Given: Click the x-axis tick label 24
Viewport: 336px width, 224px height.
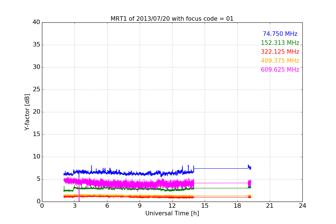Looking at the screenshot, I should (302, 206).
